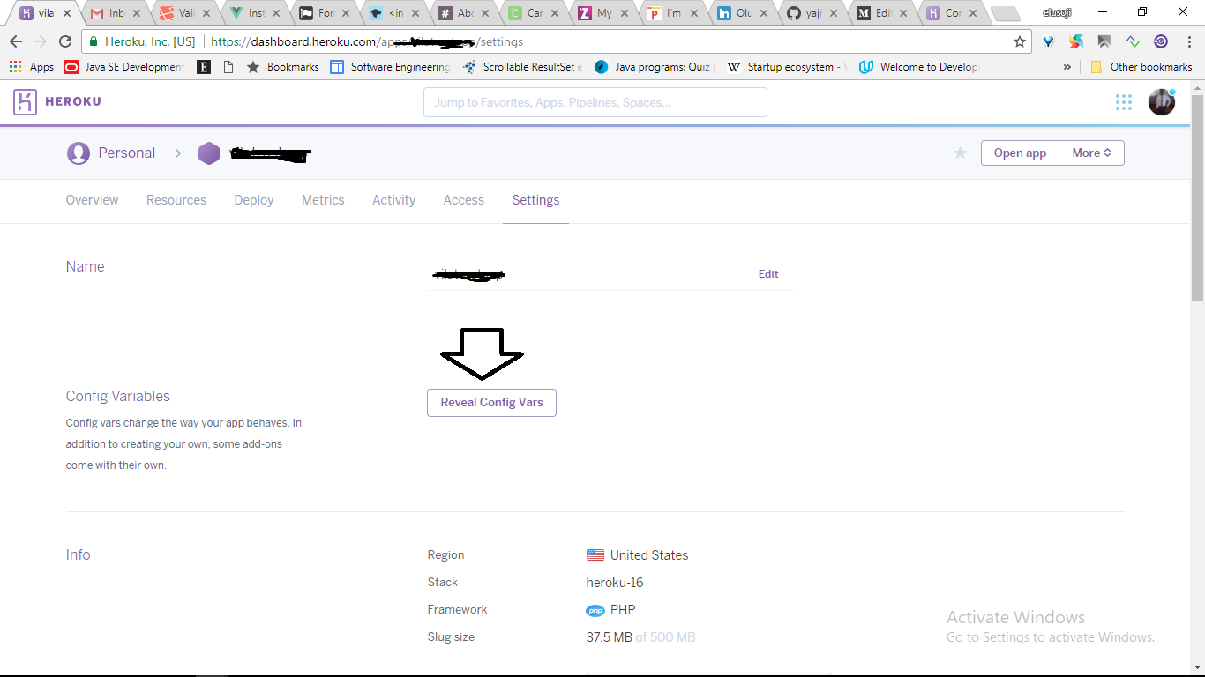Open Software Engineering bookmark
1205x677 pixels.
(390, 67)
